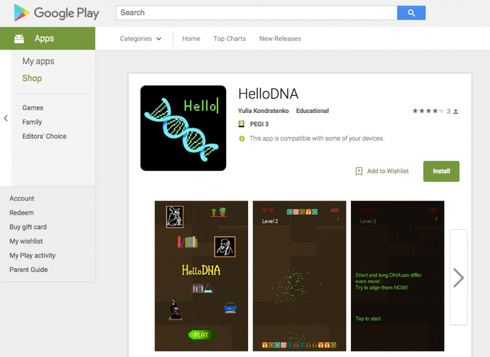490x357 pixels.
Task: Go to the Top Charts tab
Action: click(230, 39)
